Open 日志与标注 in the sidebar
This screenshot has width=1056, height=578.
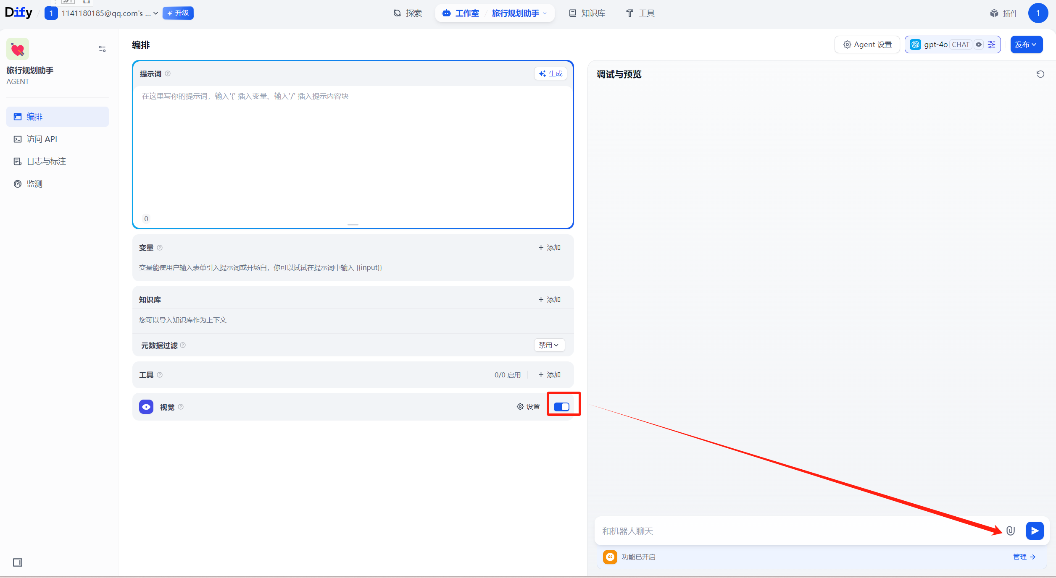pos(46,161)
